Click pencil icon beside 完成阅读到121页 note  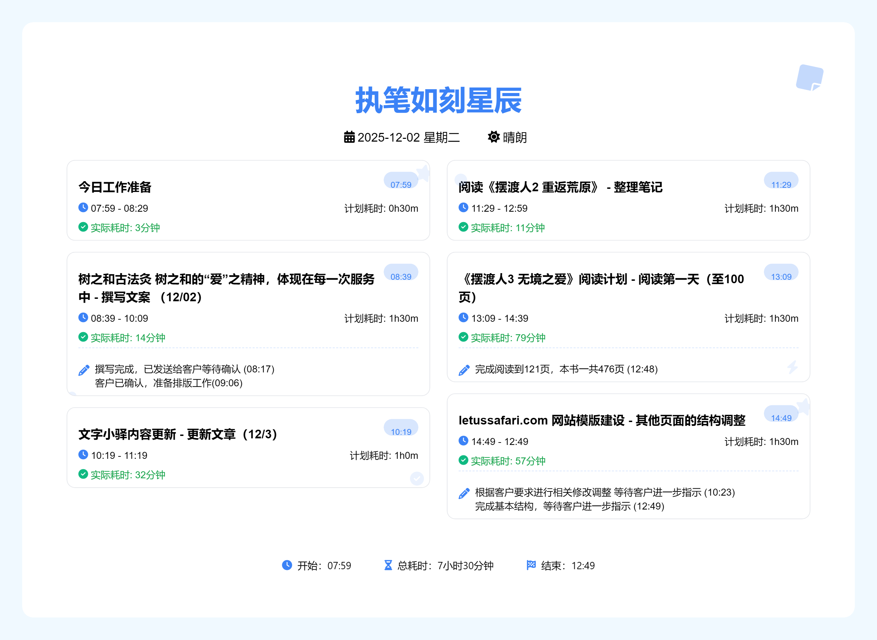(464, 370)
